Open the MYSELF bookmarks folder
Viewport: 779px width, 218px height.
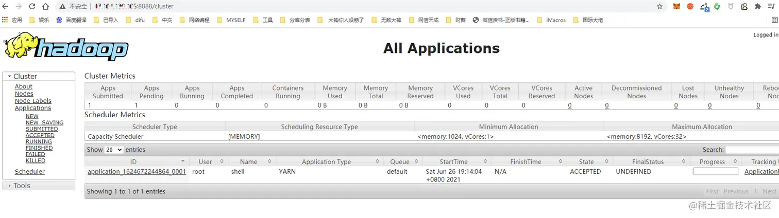pos(231,20)
